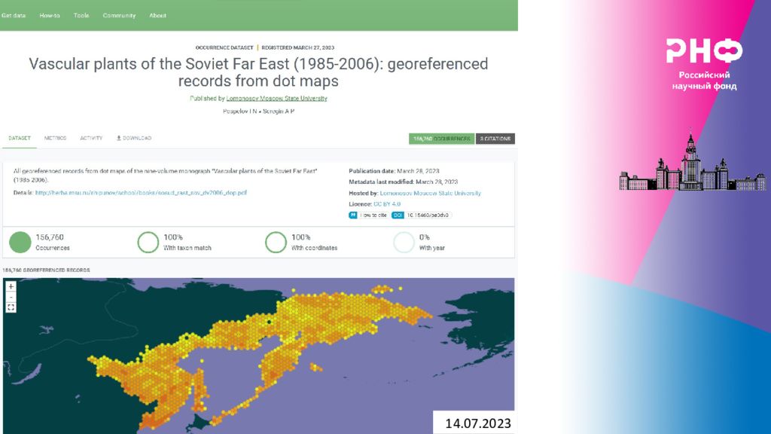This screenshot has width=771, height=434.
Task: Zoom out of the map with minus button
Action: click(x=11, y=297)
